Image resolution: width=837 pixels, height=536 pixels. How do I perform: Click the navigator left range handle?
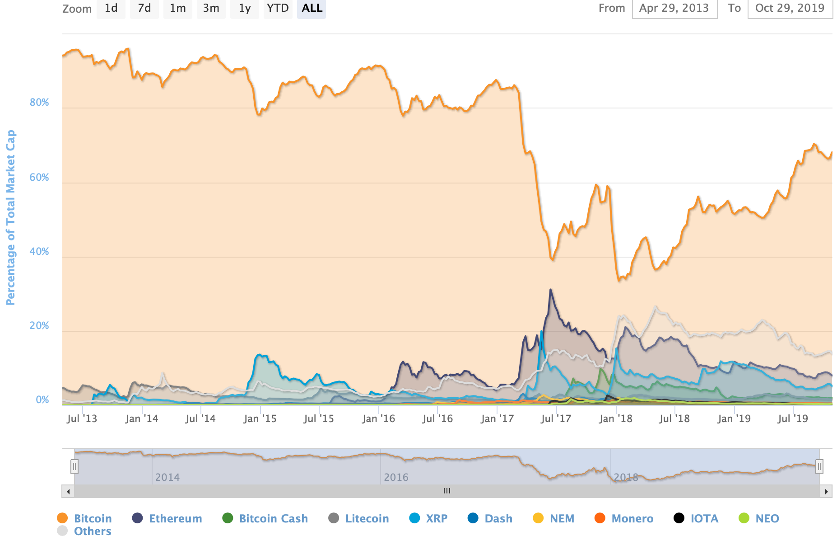[x=74, y=466]
